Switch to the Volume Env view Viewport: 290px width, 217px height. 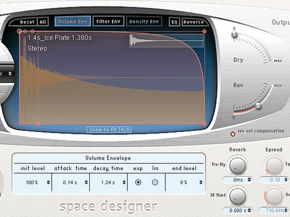pos(72,21)
